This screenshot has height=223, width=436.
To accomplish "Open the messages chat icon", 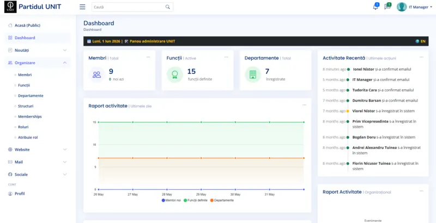I will 387,7.
